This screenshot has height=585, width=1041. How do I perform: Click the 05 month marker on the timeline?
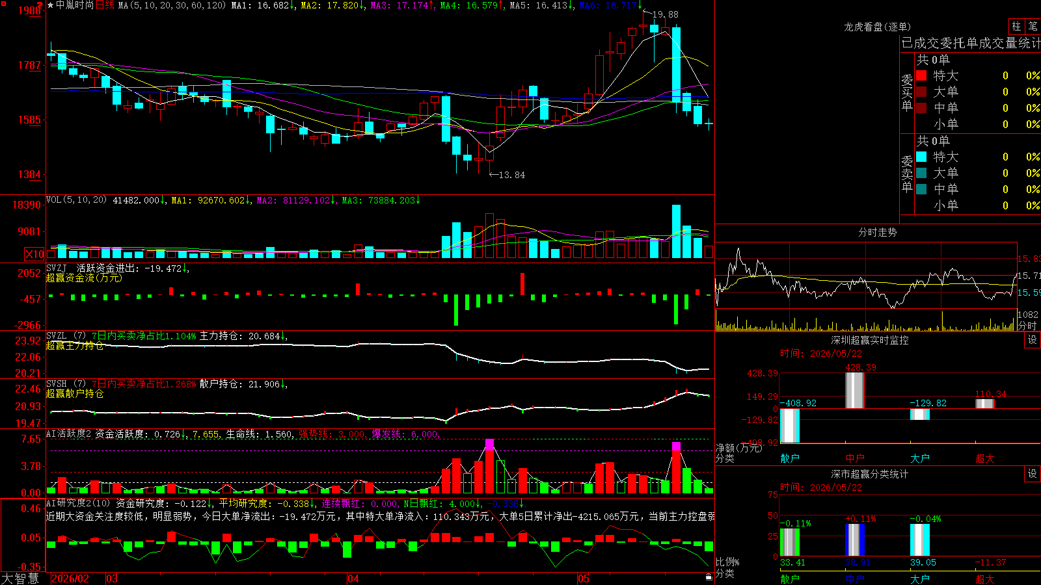pyautogui.click(x=584, y=578)
